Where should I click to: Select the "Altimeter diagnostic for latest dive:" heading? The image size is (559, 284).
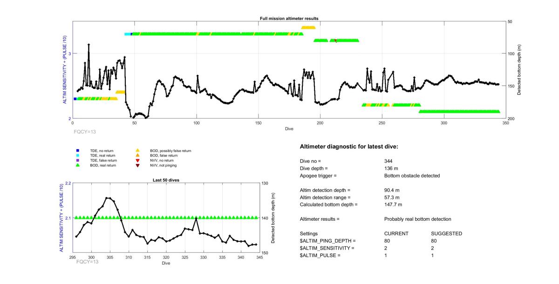349,147
